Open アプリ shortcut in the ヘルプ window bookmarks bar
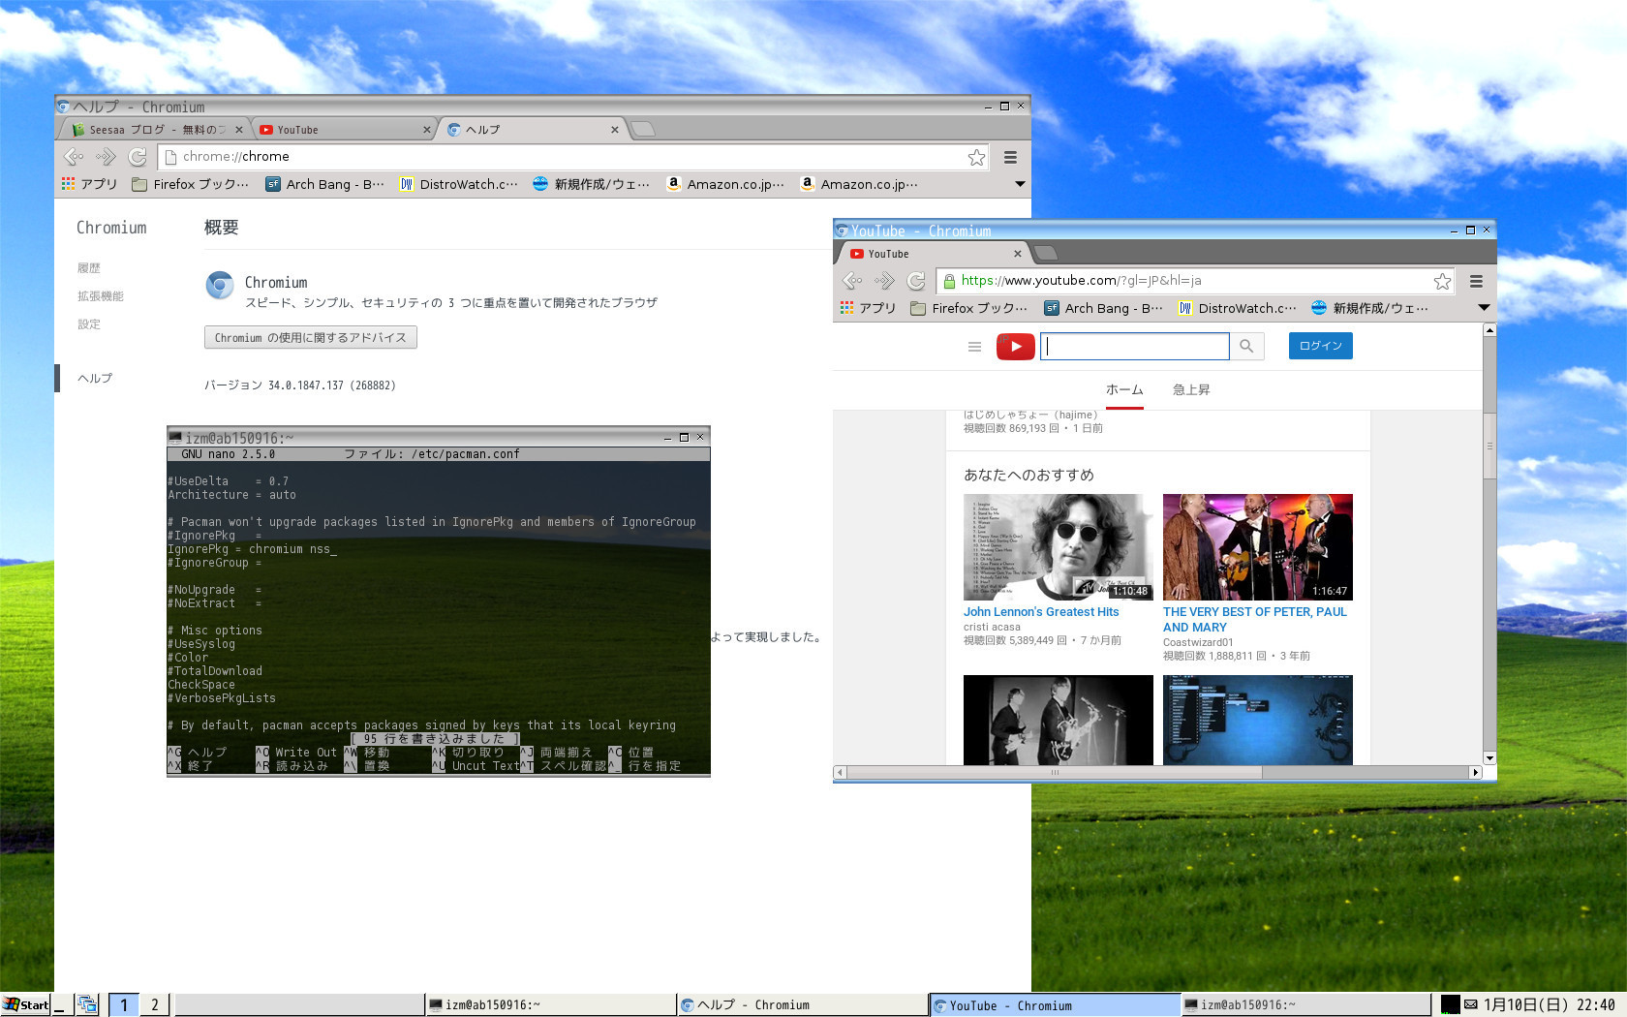 pyautogui.click(x=89, y=184)
